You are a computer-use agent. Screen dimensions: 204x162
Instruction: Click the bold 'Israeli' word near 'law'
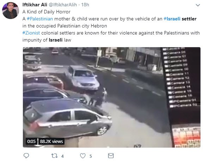(56, 40)
